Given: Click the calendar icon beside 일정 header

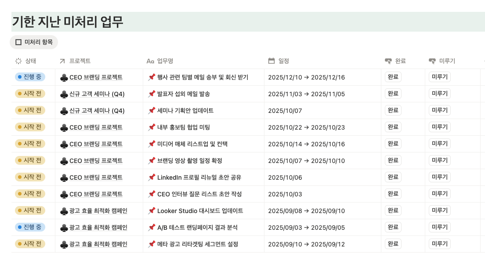Looking at the screenshot, I should 271,61.
